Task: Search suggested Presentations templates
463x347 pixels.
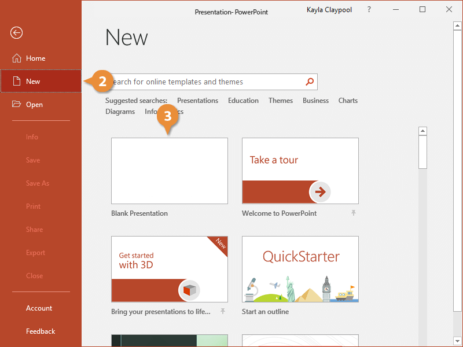Action: coord(197,101)
